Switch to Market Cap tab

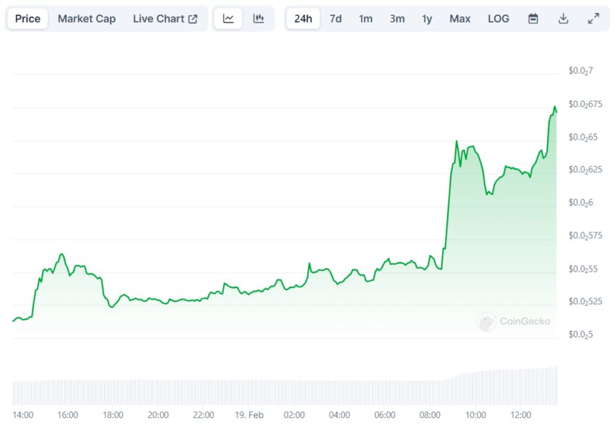(x=86, y=19)
